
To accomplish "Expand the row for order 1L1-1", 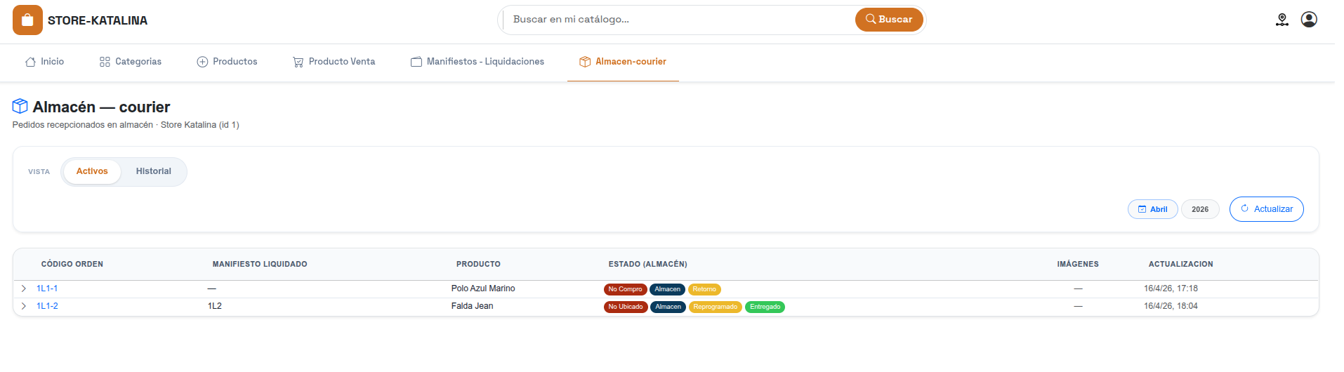I will 24,288.
